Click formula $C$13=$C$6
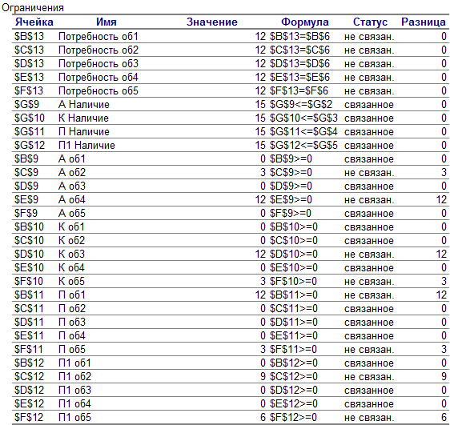The image size is (450, 425). (299, 50)
